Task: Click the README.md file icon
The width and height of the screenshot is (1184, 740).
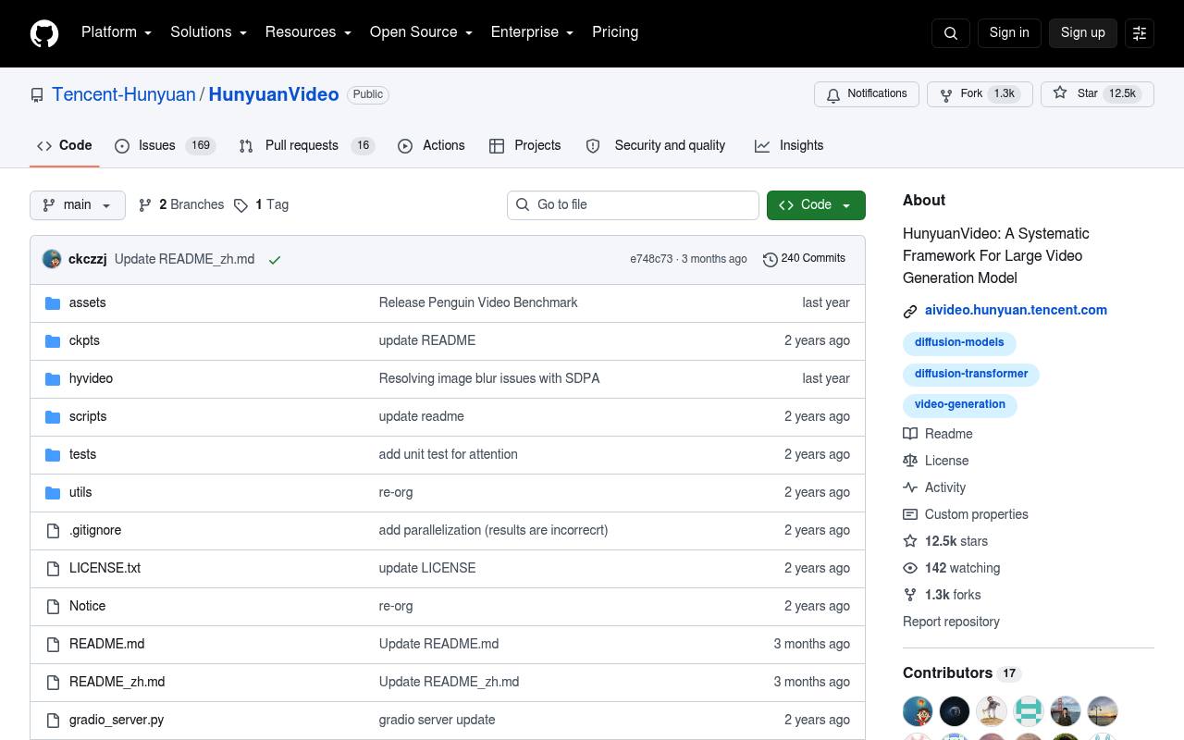Action: (53, 645)
